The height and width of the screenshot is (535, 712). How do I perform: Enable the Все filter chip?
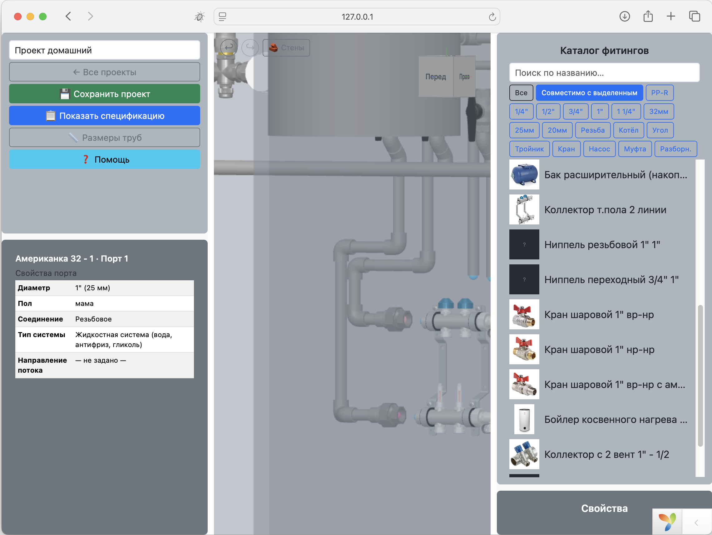point(521,93)
